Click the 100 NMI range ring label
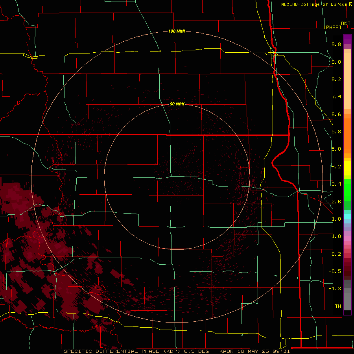This screenshot has width=354, height=354. (x=177, y=31)
